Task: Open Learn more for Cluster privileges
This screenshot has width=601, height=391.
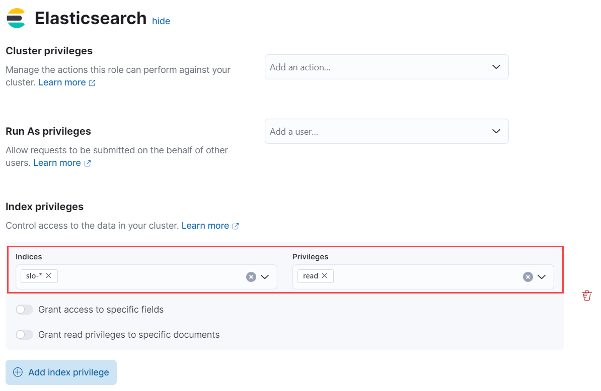Action: tap(62, 82)
